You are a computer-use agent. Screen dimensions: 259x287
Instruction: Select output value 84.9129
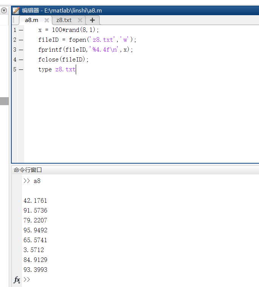pyautogui.click(x=35, y=260)
